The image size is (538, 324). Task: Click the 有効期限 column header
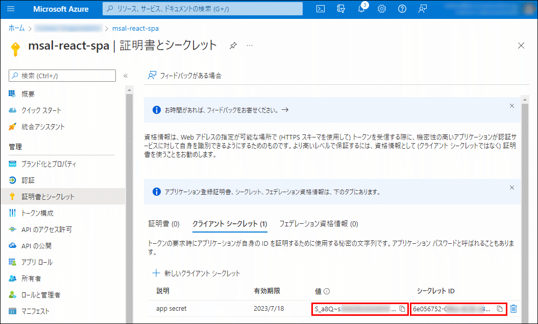click(x=266, y=291)
